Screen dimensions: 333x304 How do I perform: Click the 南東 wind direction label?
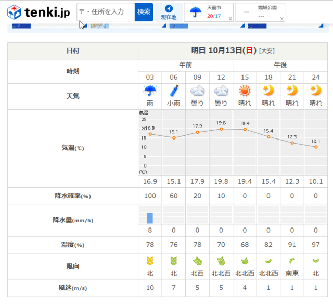tap(292, 273)
